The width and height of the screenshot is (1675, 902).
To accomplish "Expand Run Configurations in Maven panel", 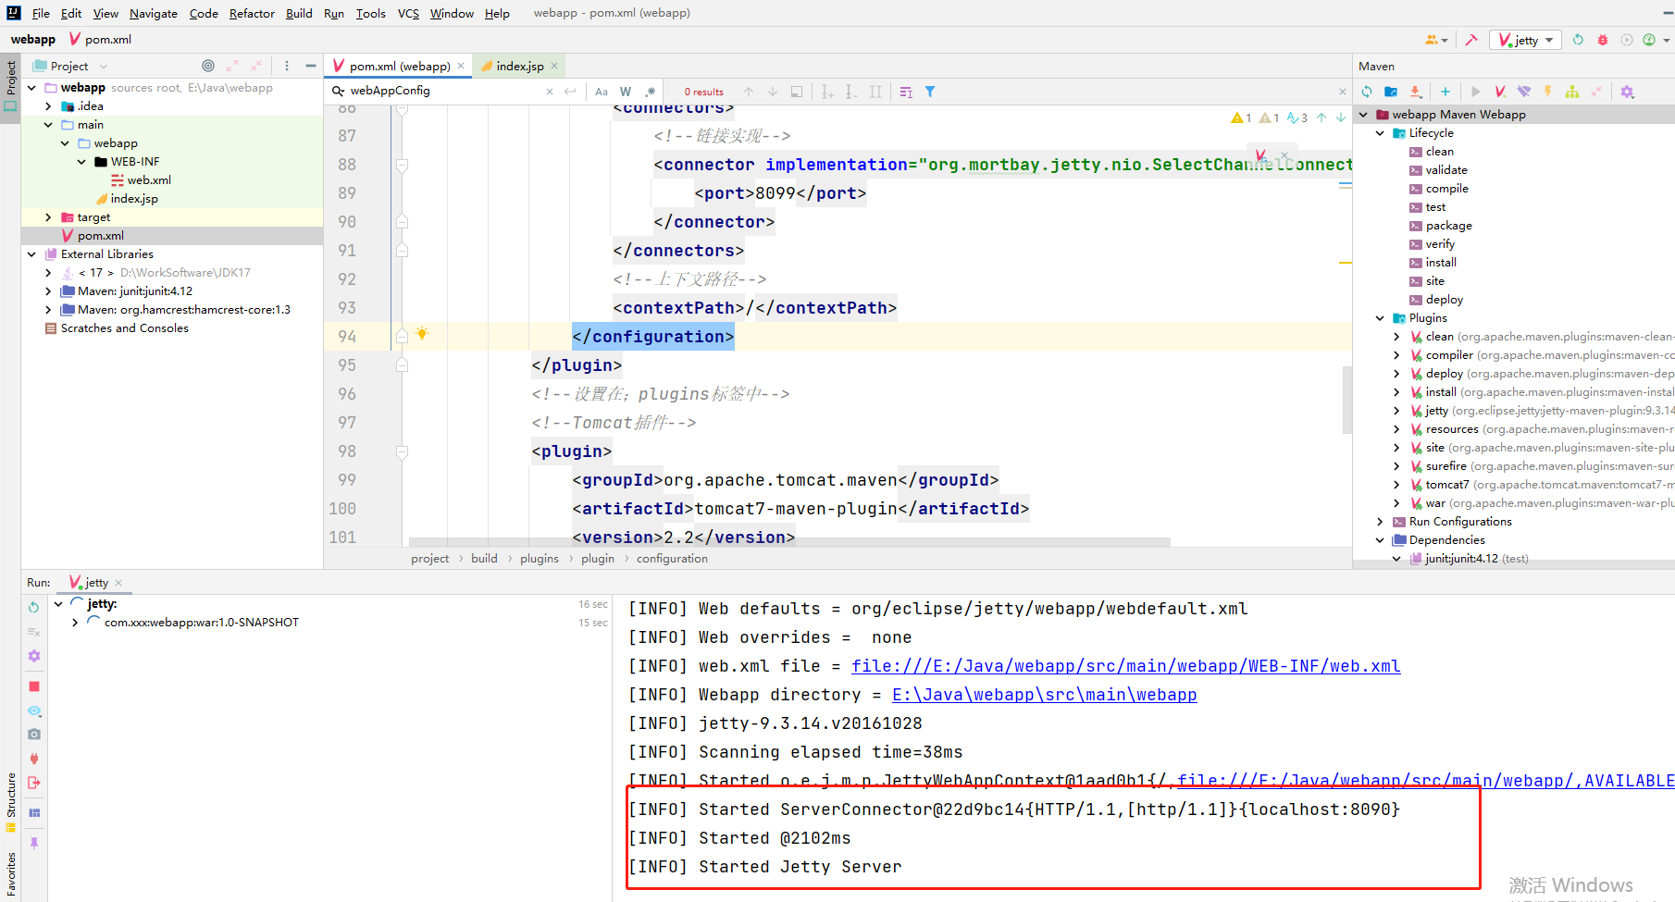I will (1380, 522).
